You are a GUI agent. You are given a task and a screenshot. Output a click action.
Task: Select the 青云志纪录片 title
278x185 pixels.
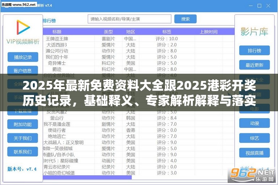57,167
